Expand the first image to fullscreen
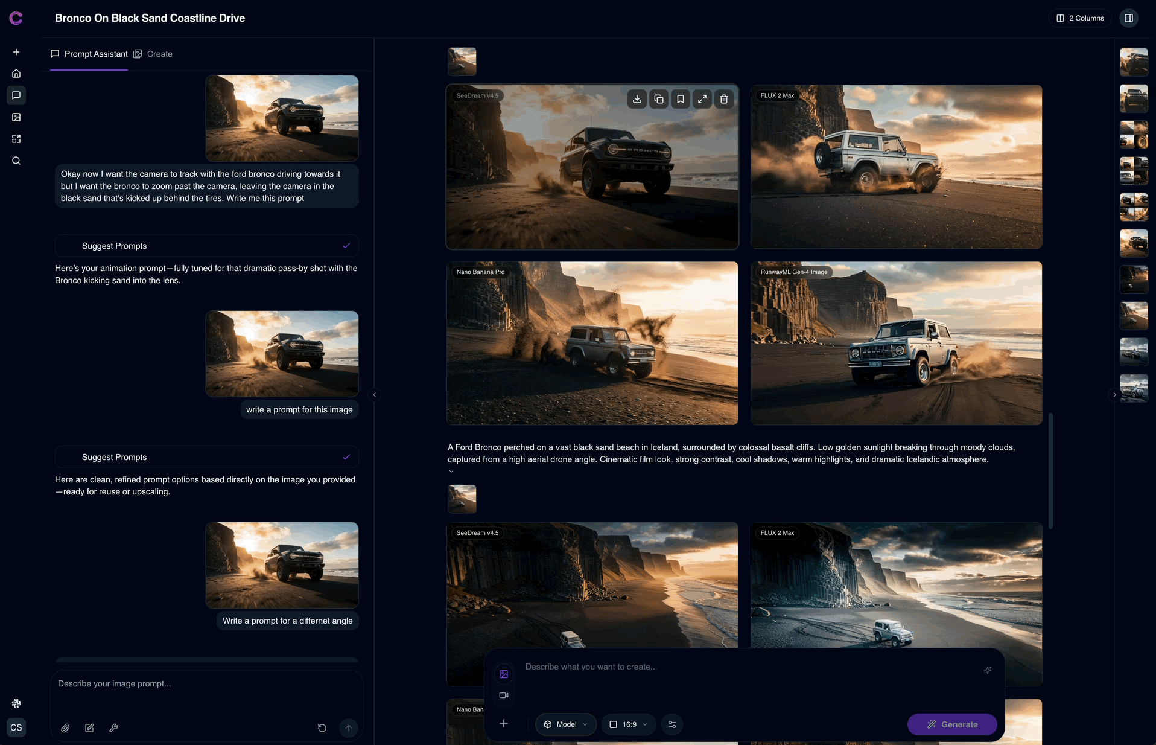Viewport: 1156px width, 745px height. pos(702,99)
